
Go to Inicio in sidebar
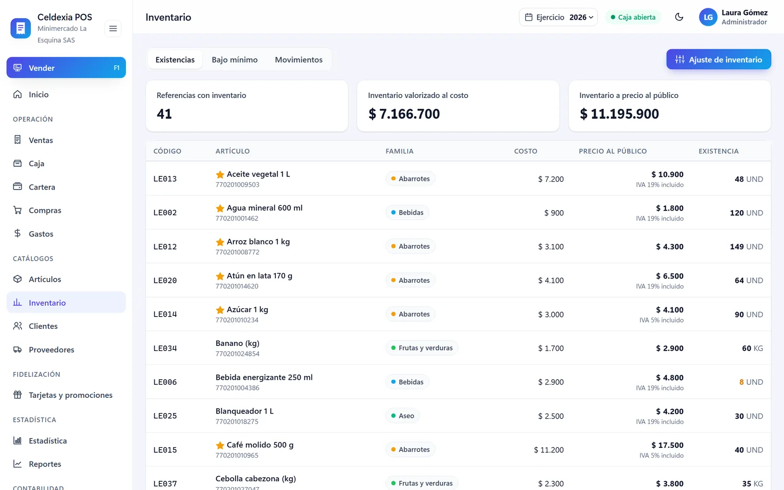click(x=66, y=95)
